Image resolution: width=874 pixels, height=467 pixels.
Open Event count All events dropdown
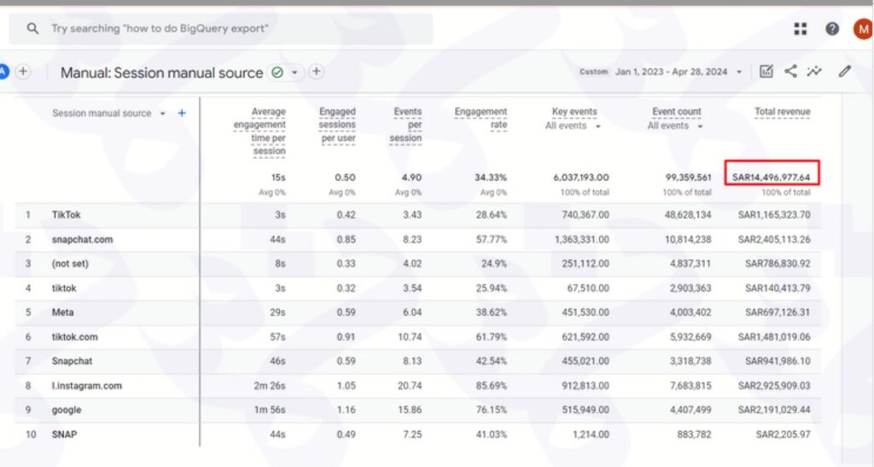tap(675, 126)
